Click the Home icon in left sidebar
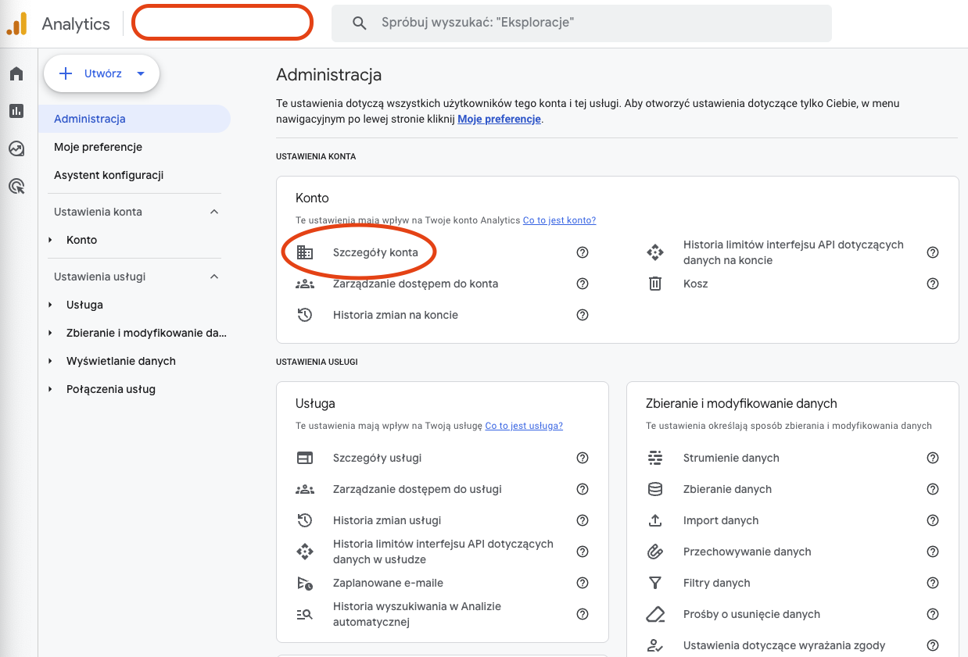This screenshot has width=968, height=657. click(x=16, y=73)
